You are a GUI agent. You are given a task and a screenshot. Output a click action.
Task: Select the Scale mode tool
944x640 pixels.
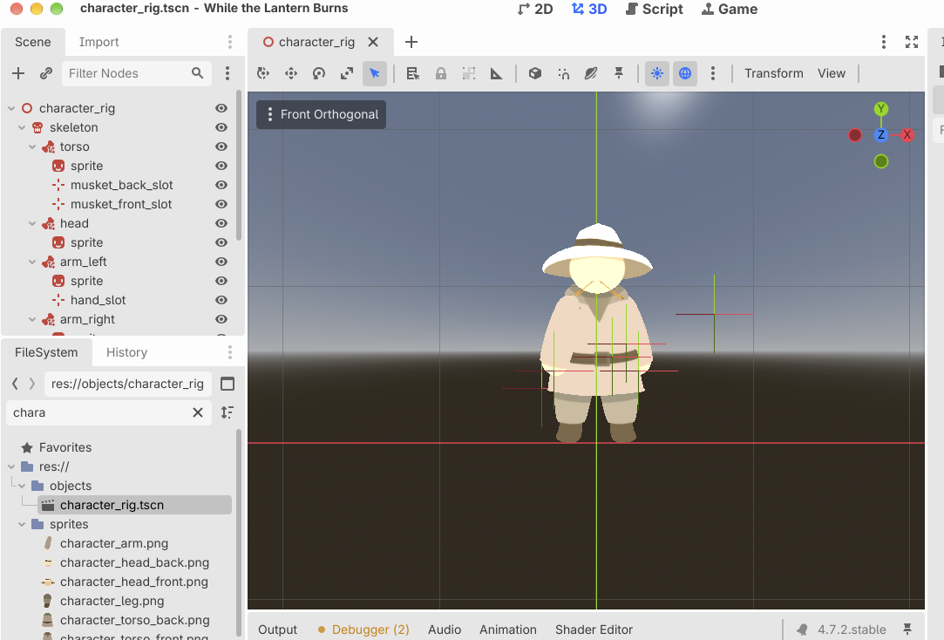click(347, 73)
